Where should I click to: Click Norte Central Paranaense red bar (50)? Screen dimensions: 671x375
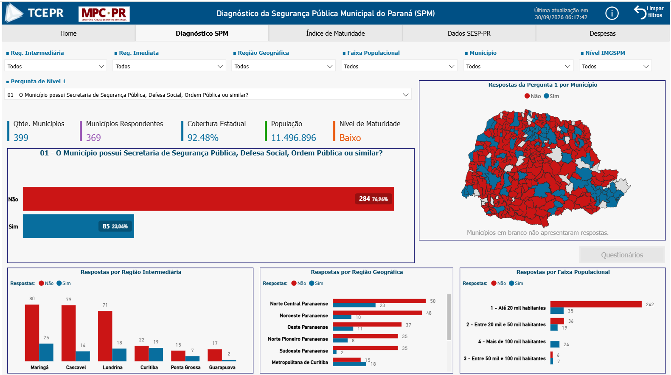379,301
